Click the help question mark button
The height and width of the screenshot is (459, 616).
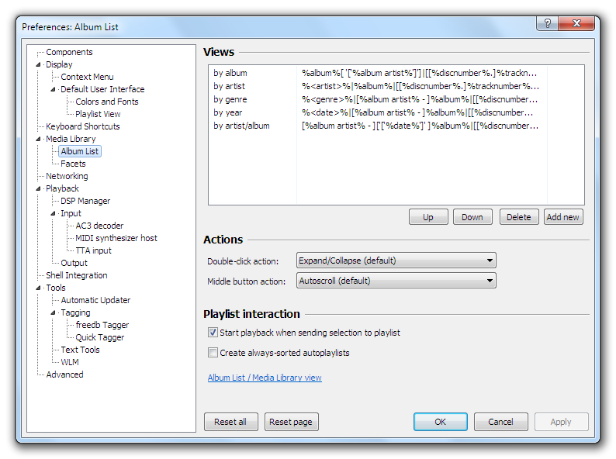548,23
